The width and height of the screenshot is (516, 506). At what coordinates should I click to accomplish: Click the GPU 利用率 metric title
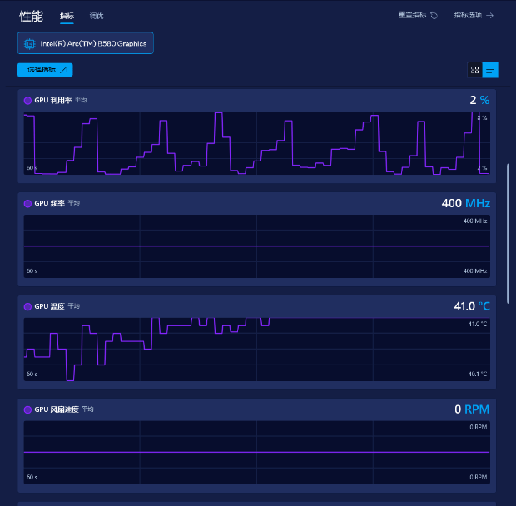coord(53,100)
